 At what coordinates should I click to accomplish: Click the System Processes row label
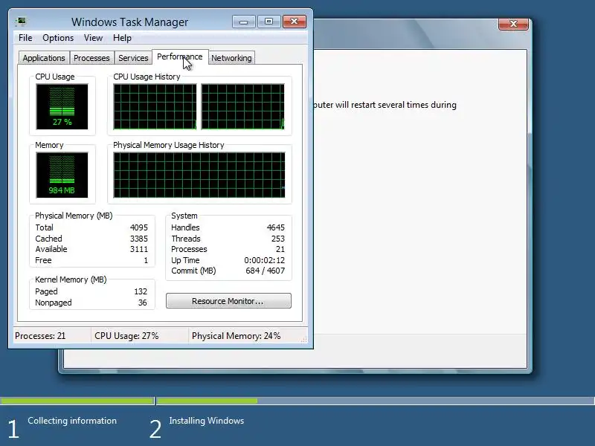[x=189, y=249]
